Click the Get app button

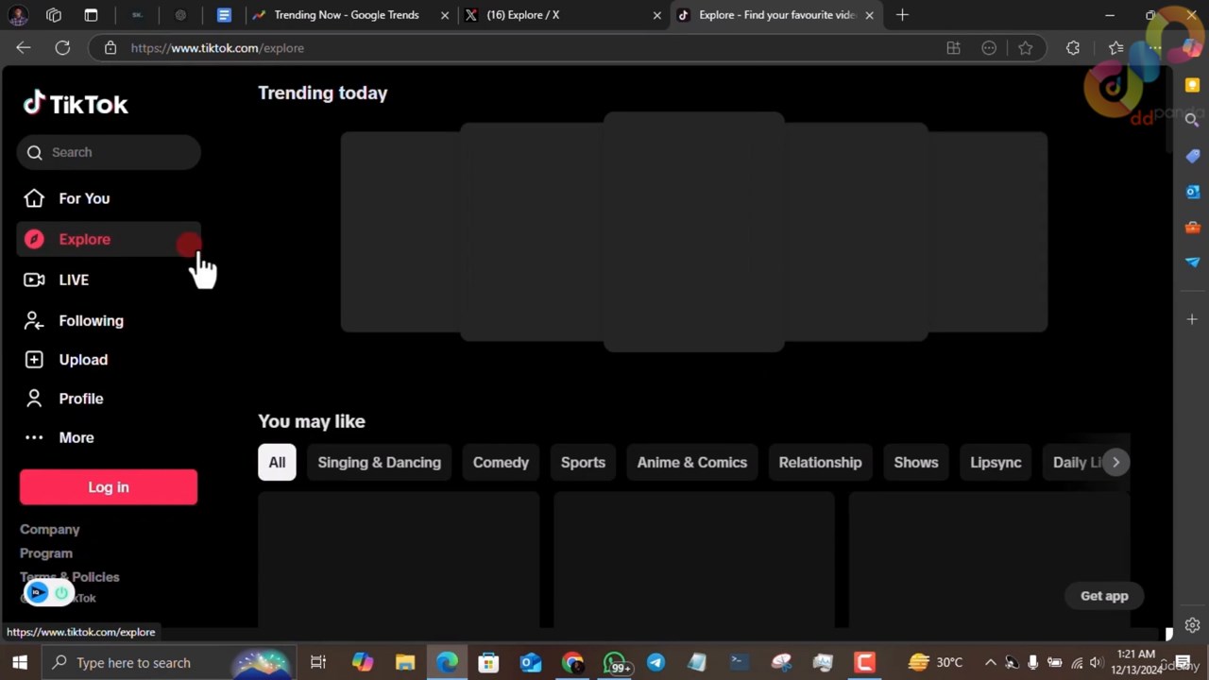pyautogui.click(x=1104, y=596)
